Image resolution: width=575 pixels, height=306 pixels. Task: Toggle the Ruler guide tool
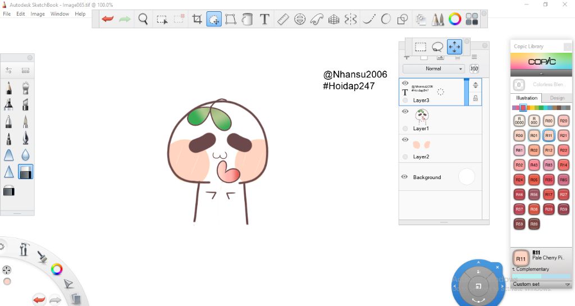[x=283, y=19]
